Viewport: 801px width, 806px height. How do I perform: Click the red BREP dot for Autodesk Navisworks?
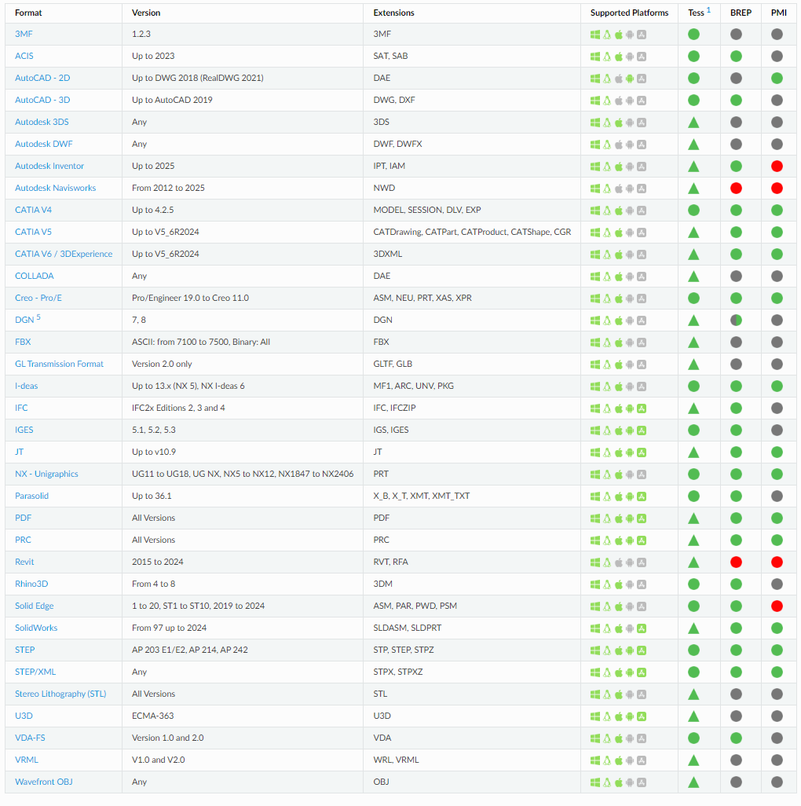[x=737, y=188]
